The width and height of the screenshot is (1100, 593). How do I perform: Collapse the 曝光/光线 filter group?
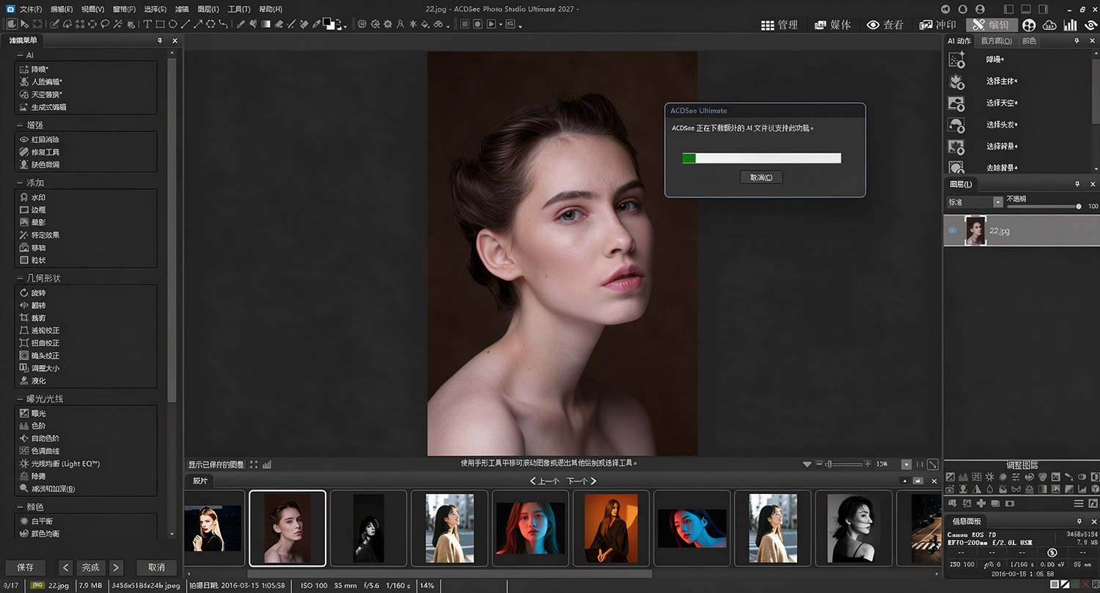[19, 399]
